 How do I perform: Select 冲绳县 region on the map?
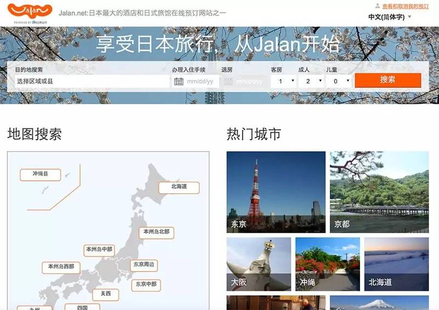40,174
